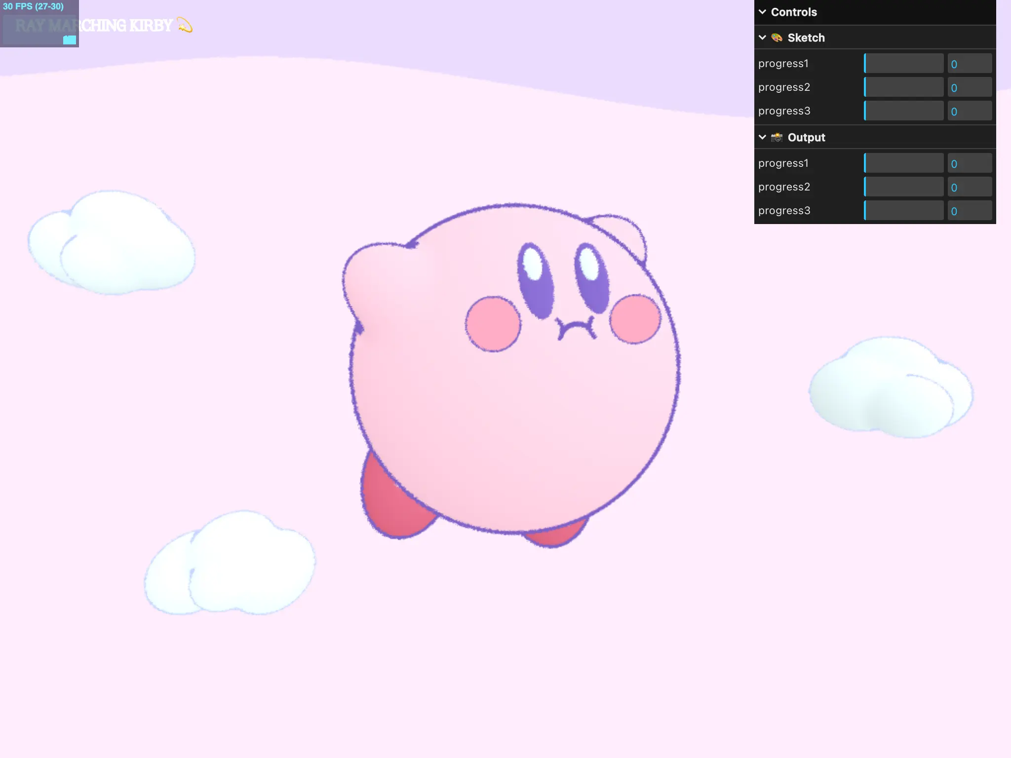Screen dimensions: 1011x758
Task: Click the progress2 slider under Sketch
Action: [903, 87]
